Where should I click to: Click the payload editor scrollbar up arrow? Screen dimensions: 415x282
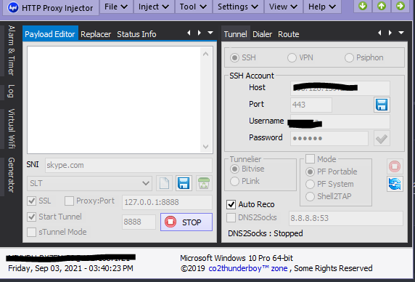coord(206,54)
